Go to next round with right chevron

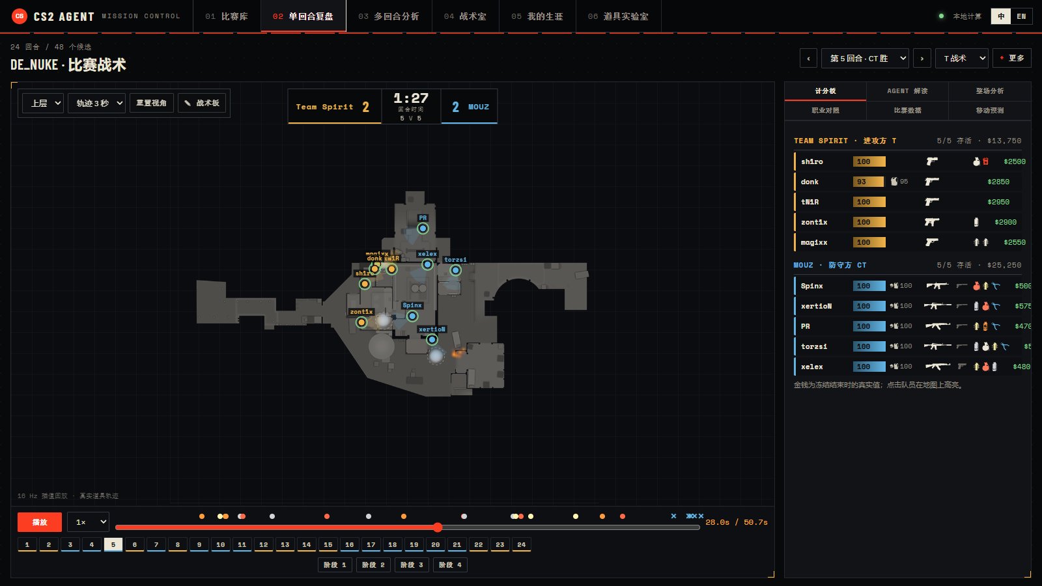coord(922,58)
